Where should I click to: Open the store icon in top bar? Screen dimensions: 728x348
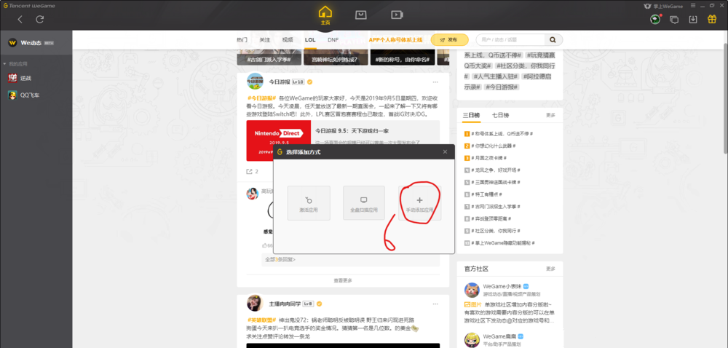coord(361,15)
